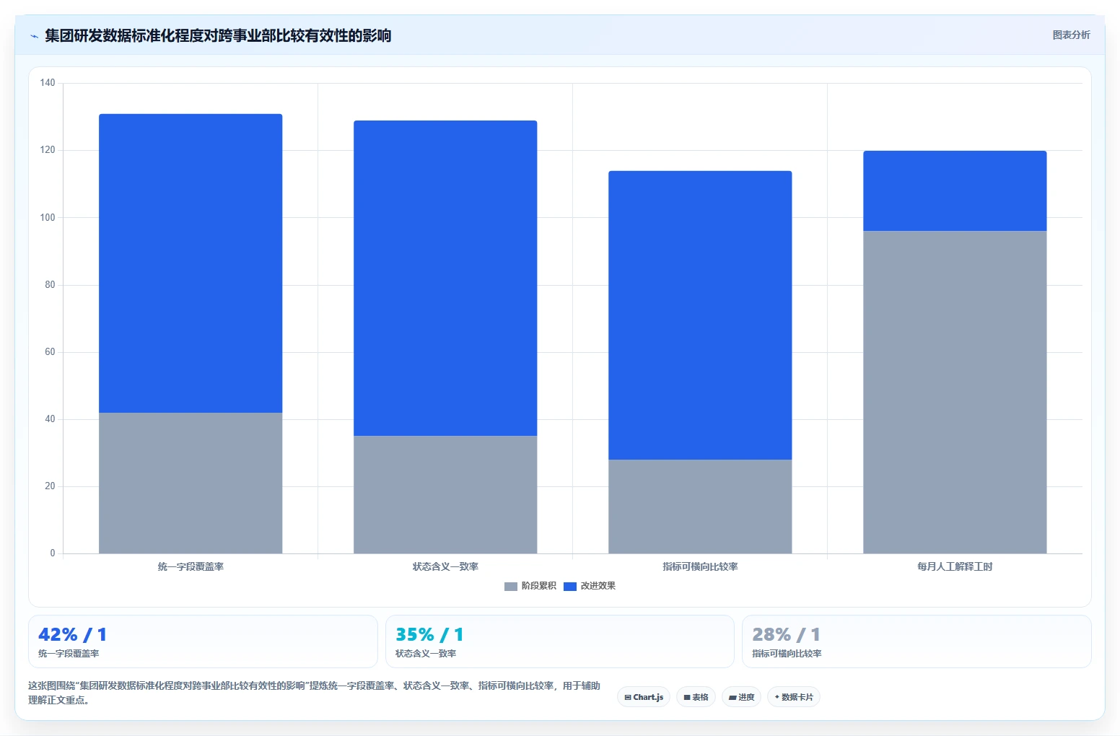This screenshot has height=736, width=1120.
Task: Click the 表格 tag
Action: click(x=696, y=697)
